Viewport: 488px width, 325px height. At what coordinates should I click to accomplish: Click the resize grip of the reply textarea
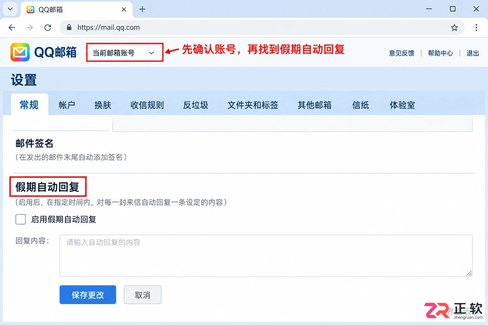469,273
